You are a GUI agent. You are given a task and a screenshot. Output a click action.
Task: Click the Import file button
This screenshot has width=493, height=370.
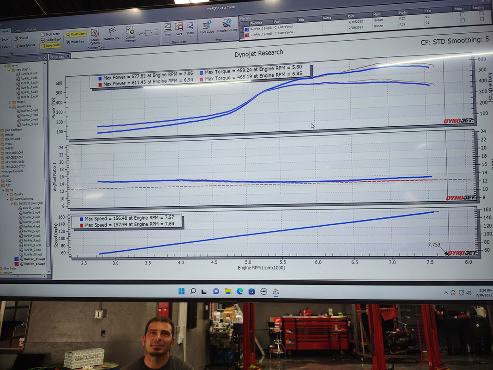click(5, 40)
